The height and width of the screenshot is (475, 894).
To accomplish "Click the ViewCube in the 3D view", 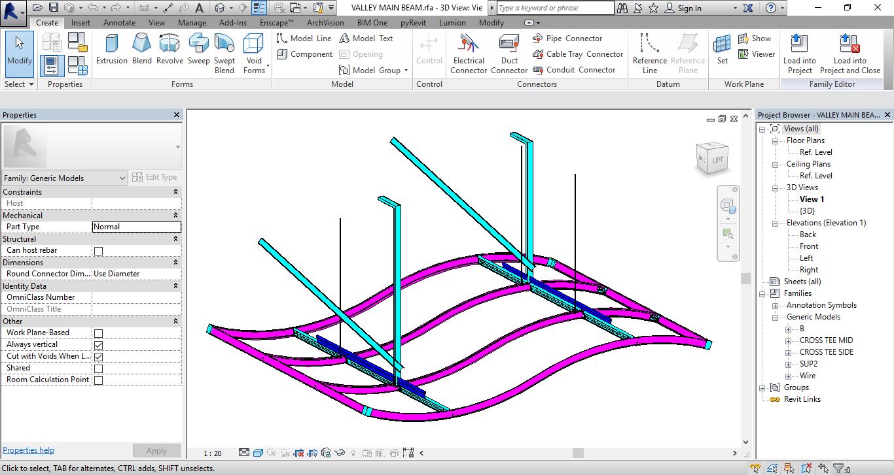I will (712, 158).
